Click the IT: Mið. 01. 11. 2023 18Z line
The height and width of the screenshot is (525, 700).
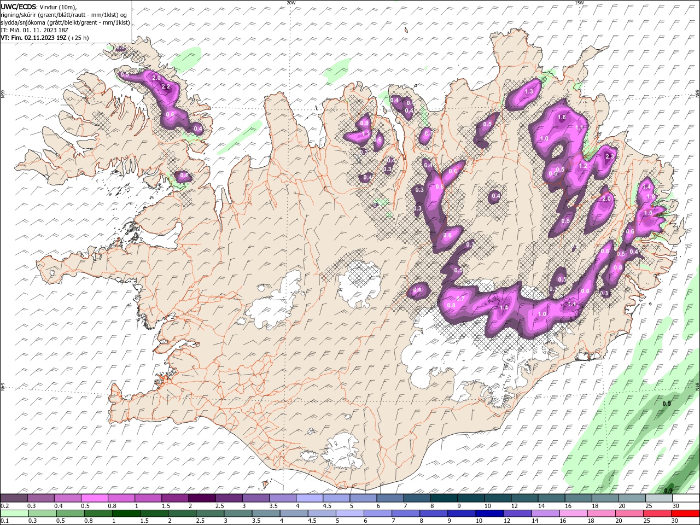[34, 30]
